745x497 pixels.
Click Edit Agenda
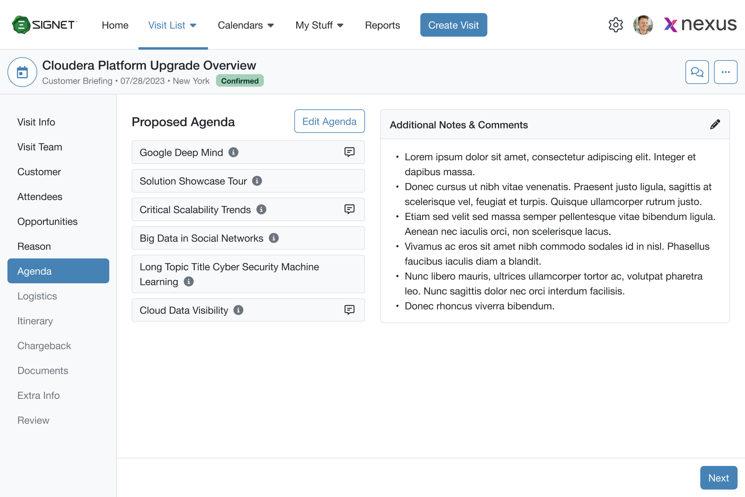(329, 121)
